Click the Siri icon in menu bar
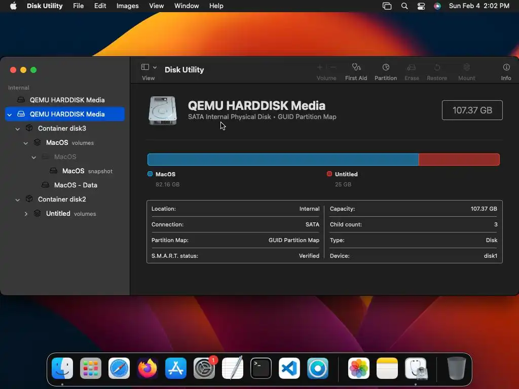The height and width of the screenshot is (389, 519). (437, 6)
